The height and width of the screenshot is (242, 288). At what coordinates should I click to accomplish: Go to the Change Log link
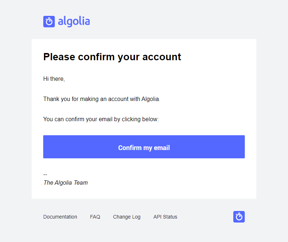coord(127,217)
